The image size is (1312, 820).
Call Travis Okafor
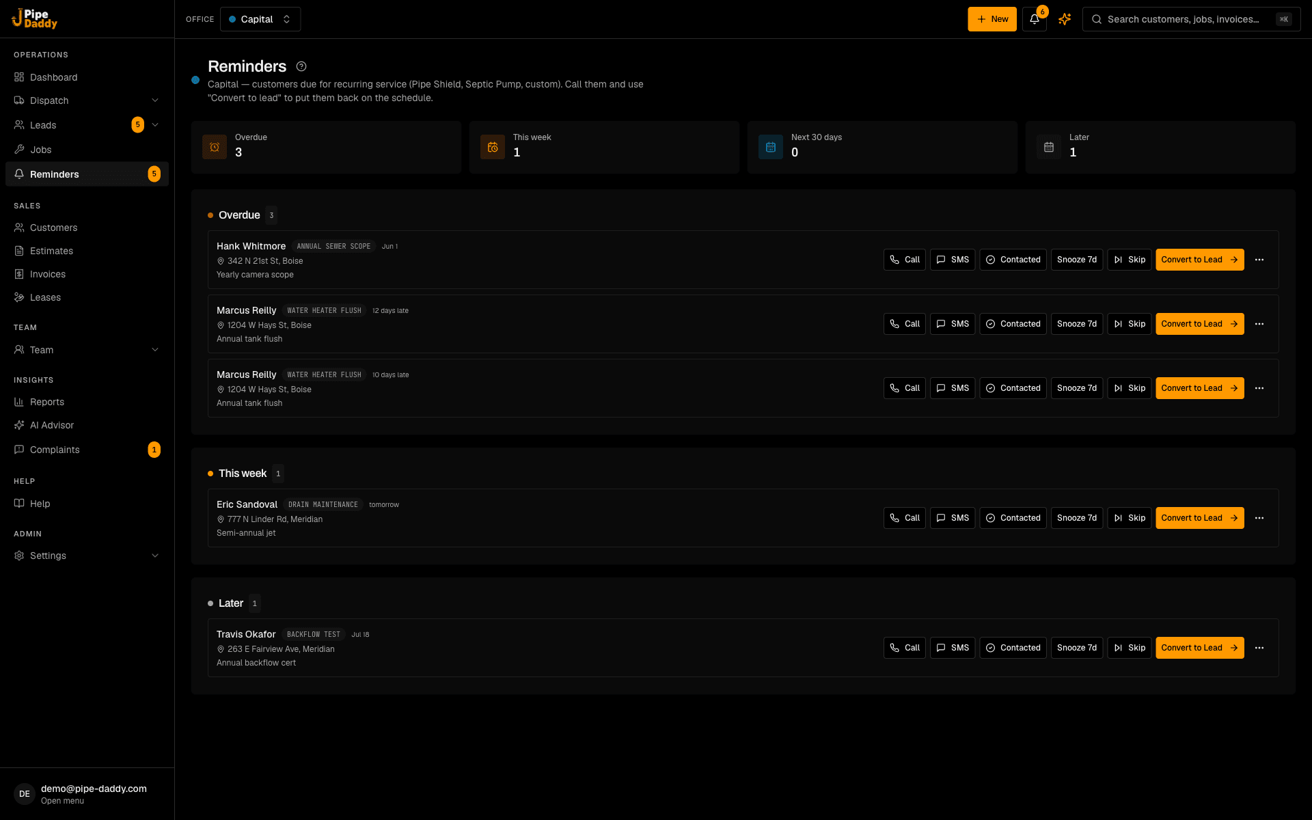click(904, 648)
